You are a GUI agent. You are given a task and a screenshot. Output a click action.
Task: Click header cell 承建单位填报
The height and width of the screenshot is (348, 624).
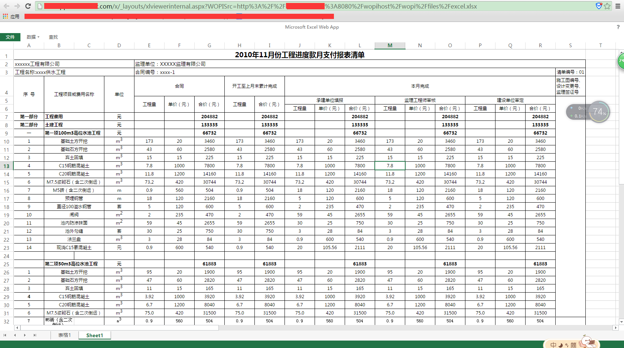coord(330,100)
